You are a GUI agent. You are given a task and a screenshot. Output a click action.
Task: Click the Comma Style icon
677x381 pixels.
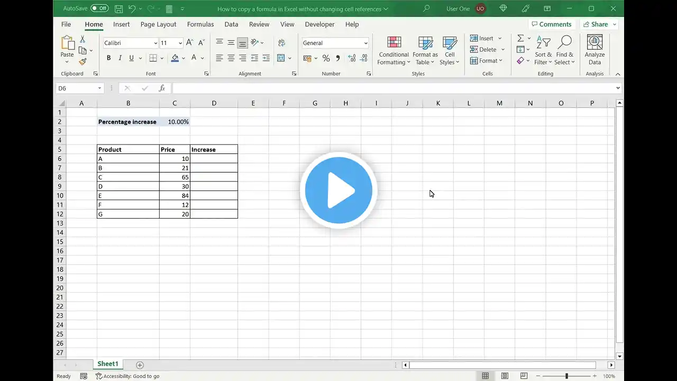[x=337, y=58]
